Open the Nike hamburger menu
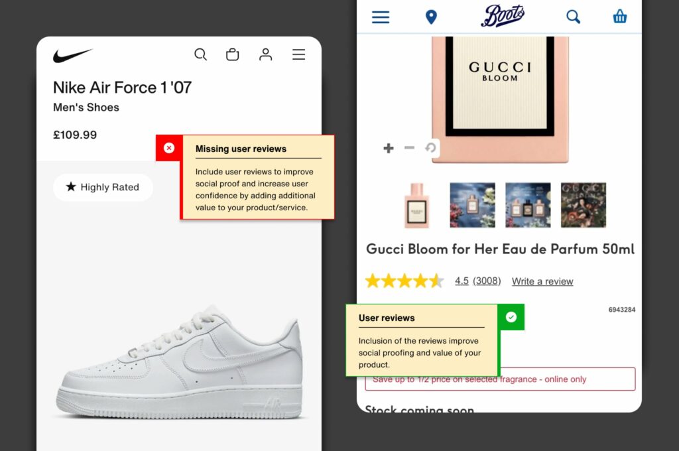679x451 pixels. [298, 54]
